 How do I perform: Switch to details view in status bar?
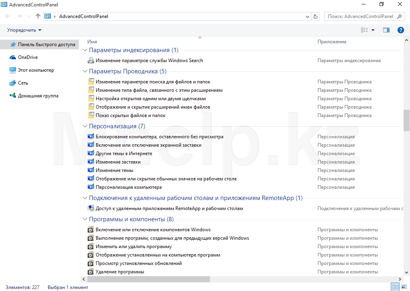coord(395,287)
